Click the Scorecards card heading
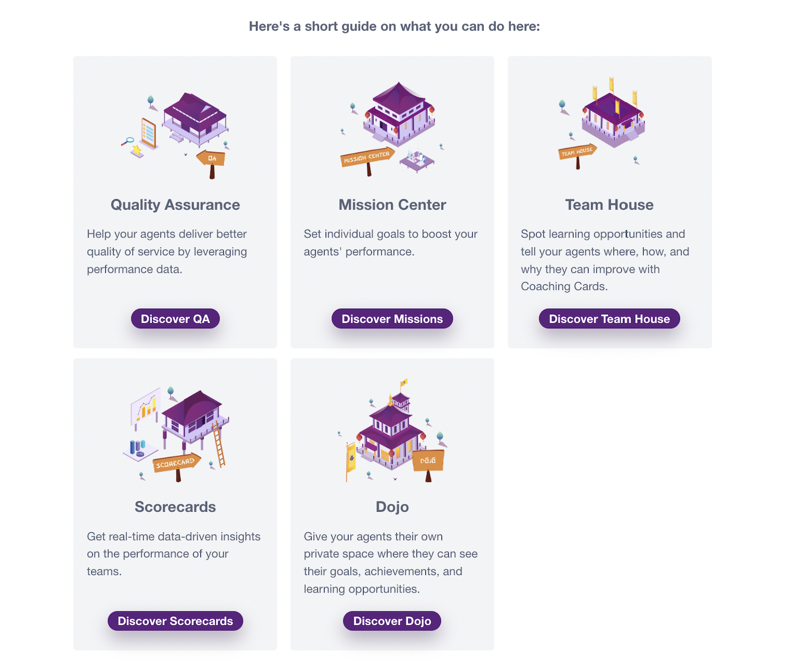 tap(175, 507)
